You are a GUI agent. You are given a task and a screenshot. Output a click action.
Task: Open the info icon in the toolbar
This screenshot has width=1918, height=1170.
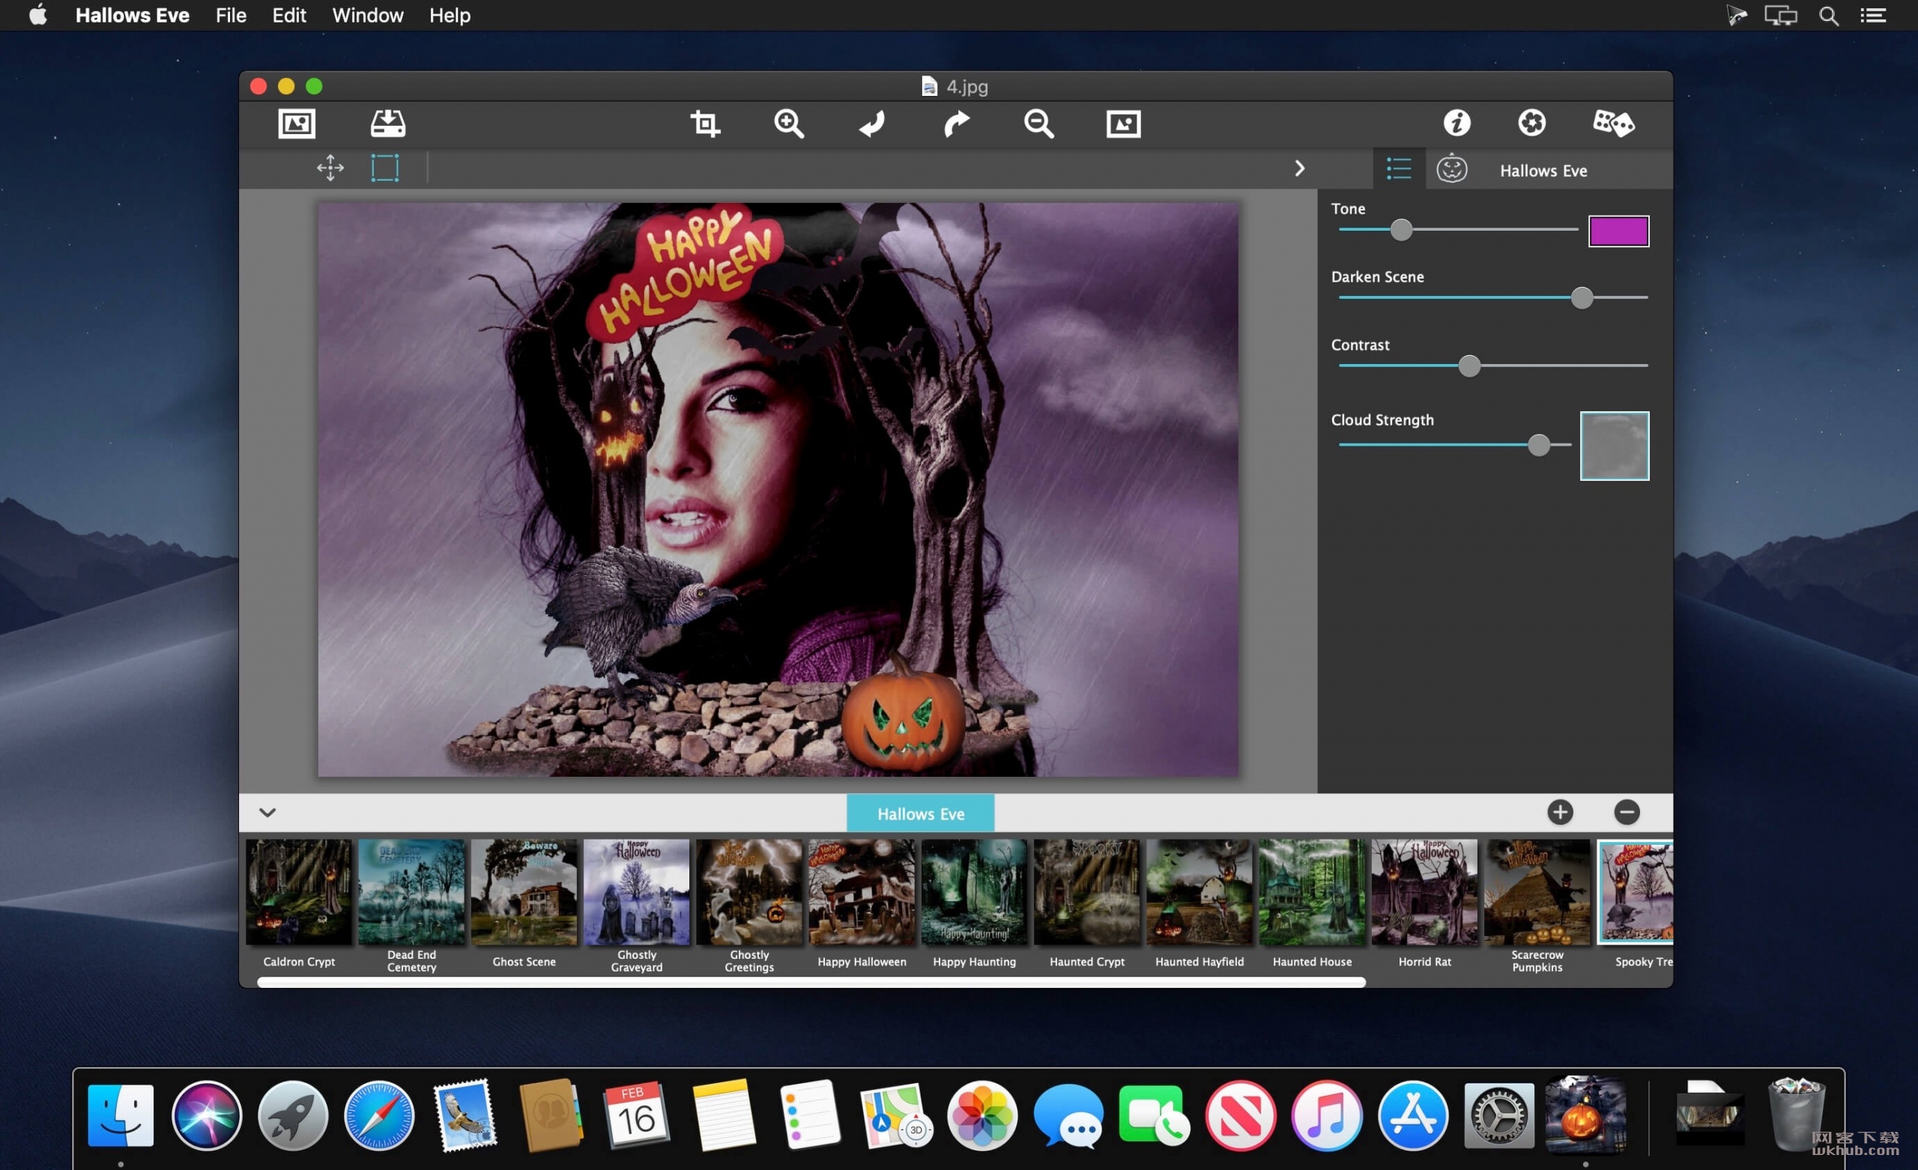coord(1457,122)
